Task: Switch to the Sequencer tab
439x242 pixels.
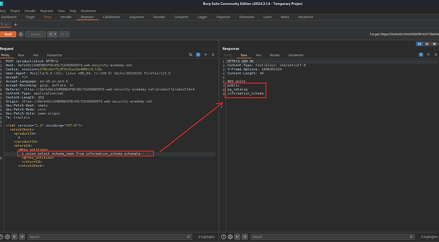Action: [137, 17]
